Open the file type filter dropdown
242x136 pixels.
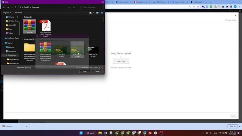click(x=91, y=68)
